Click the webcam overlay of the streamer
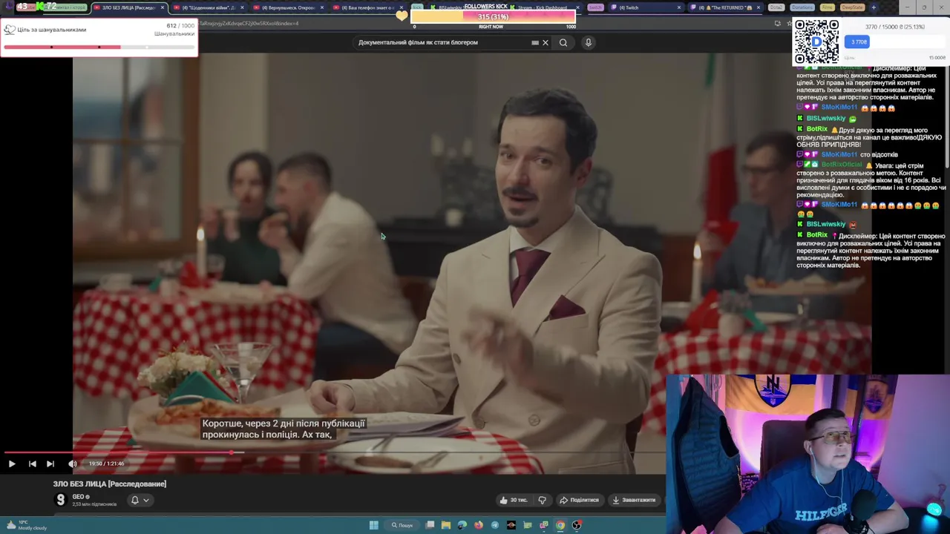Viewport: 950px width, 534px height. click(807, 454)
